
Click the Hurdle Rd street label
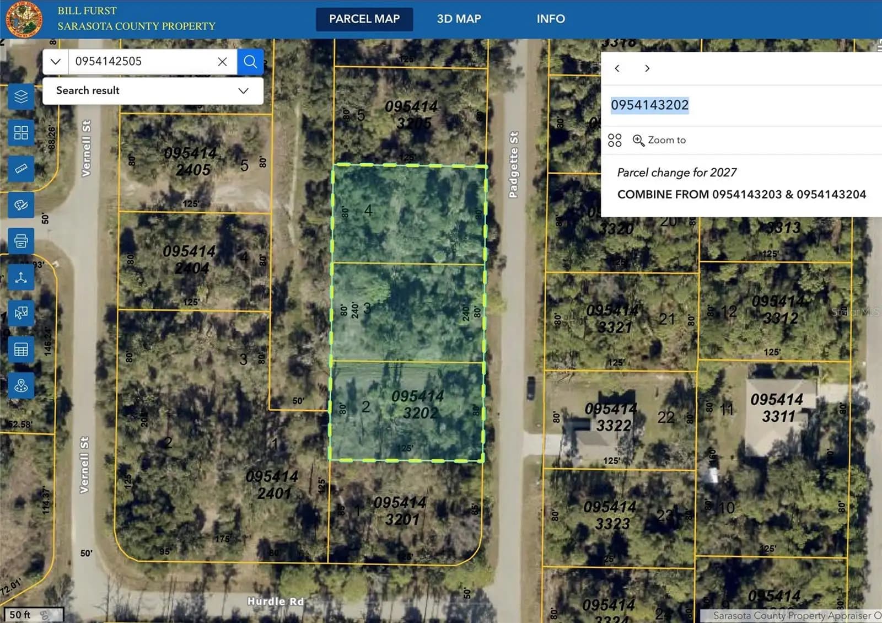(x=276, y=601)
